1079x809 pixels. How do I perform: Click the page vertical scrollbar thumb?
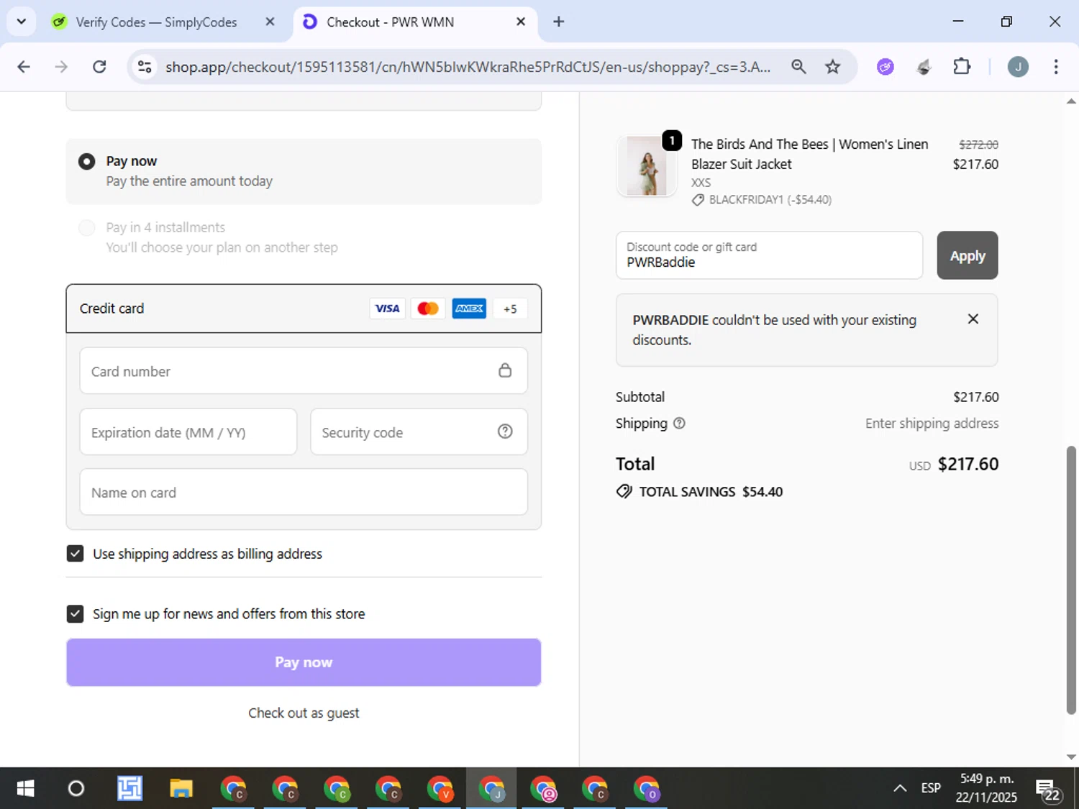(1071, 580)
